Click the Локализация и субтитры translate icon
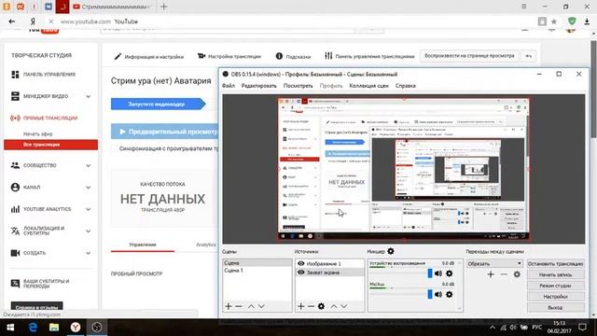This screenshot has height=336, width=597. [x=15, y=231]
